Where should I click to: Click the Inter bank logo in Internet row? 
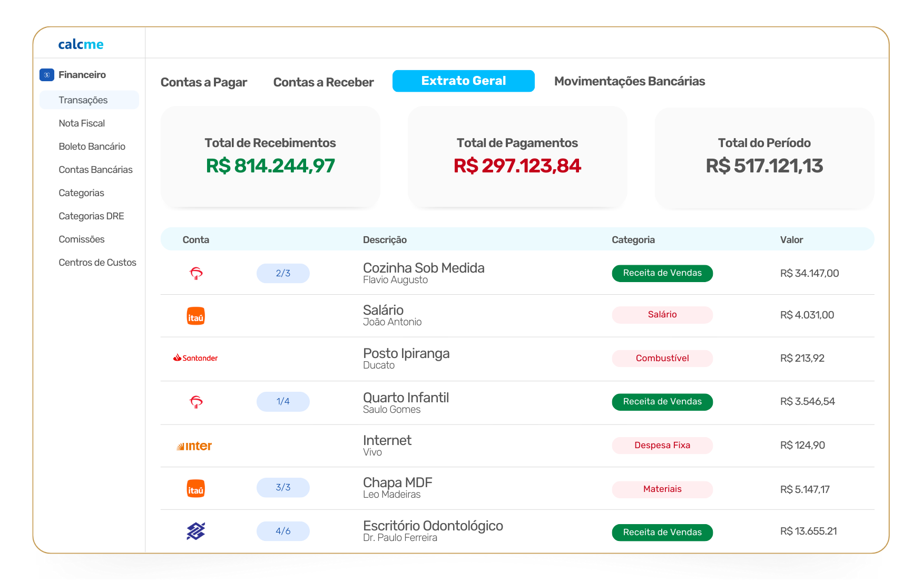point(194,446)
